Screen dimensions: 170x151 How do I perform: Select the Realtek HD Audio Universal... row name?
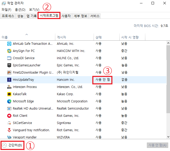coord(33,109)
